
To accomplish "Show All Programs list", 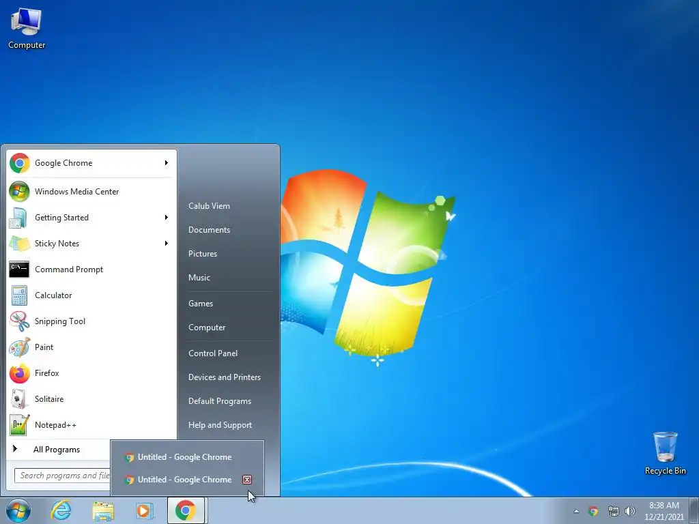I will pos(58,450).
